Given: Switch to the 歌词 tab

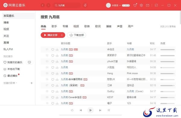Looking at the screenshot, I should coord(98,26).
